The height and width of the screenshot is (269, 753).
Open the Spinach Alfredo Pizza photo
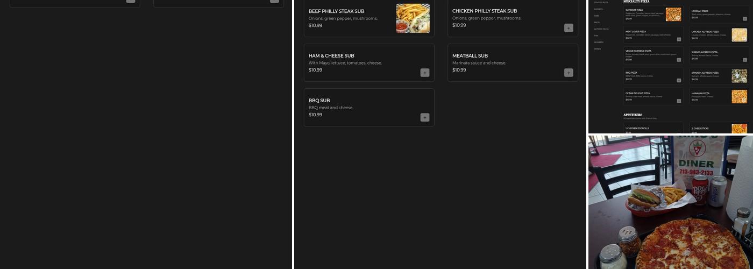pyautogui.click(x=740, y=76)
